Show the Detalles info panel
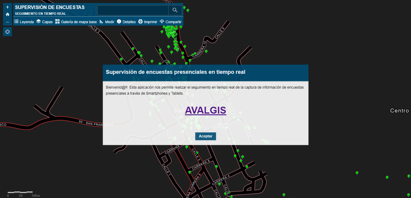 126,22
